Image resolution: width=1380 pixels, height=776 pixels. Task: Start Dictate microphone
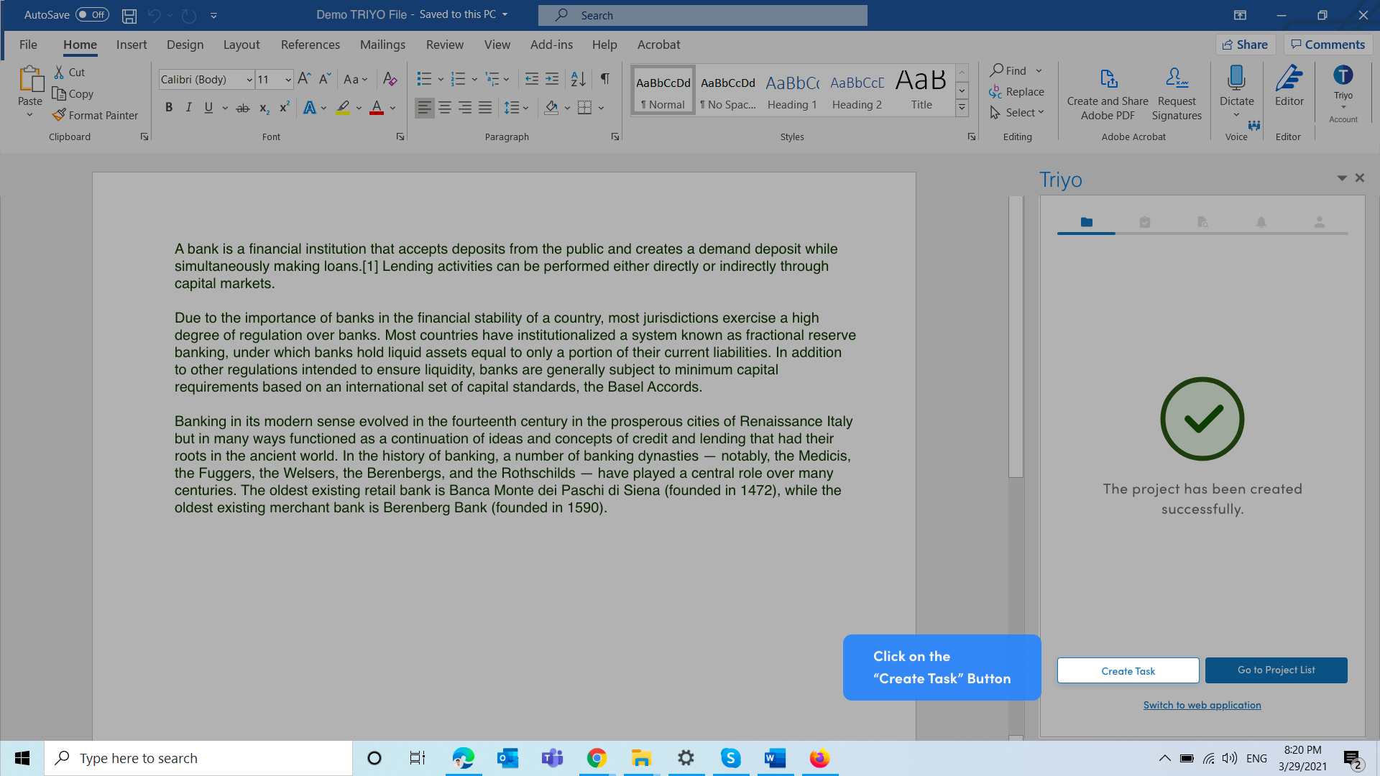[x=1236, y=78]
